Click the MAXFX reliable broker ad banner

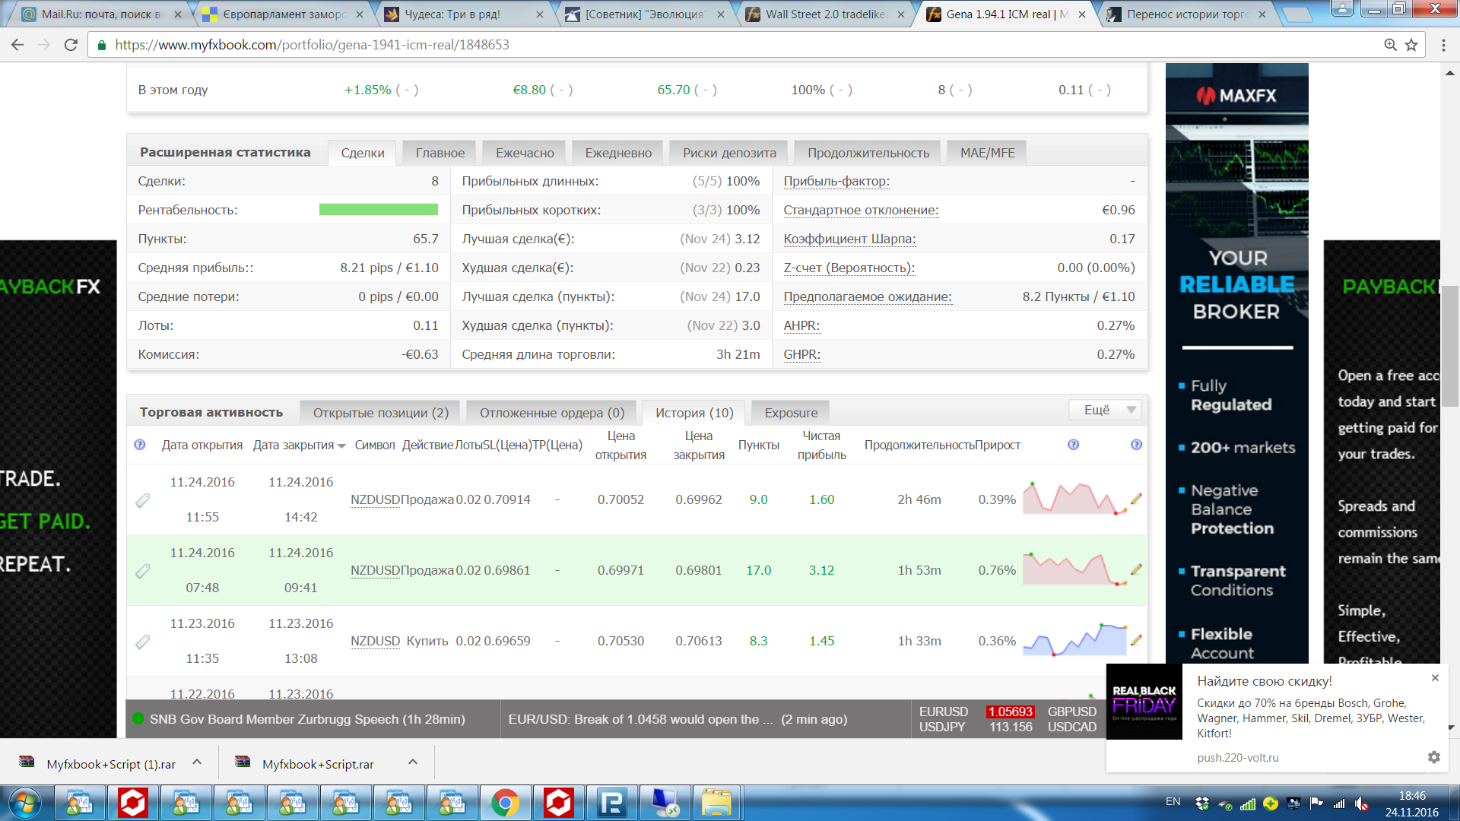point(1236,365)
